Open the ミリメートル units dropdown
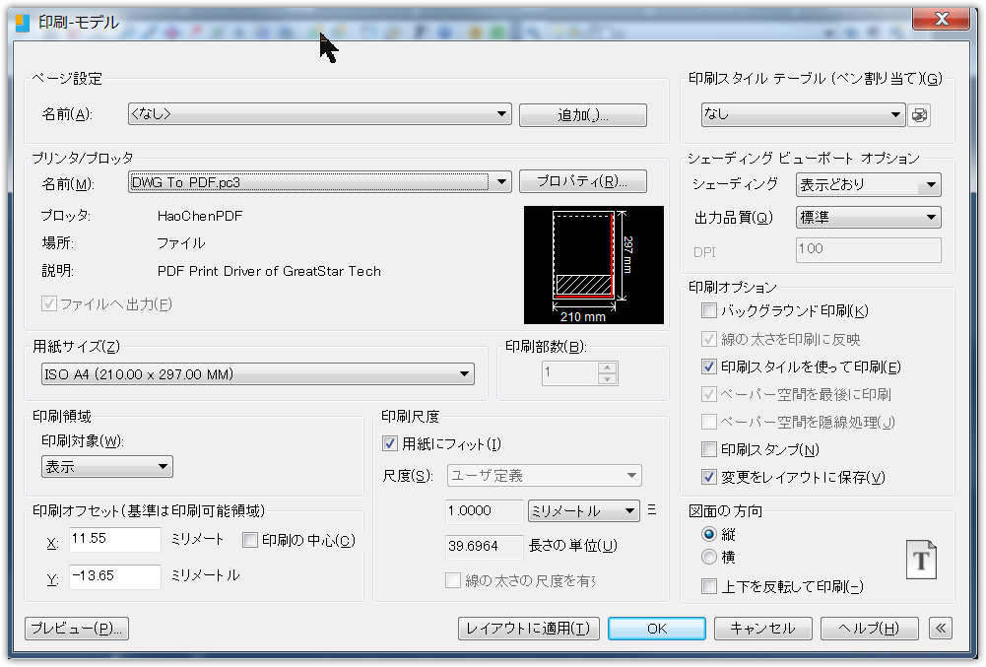The image size is (986, 667). pyautogui.click(x=583, y=511)
